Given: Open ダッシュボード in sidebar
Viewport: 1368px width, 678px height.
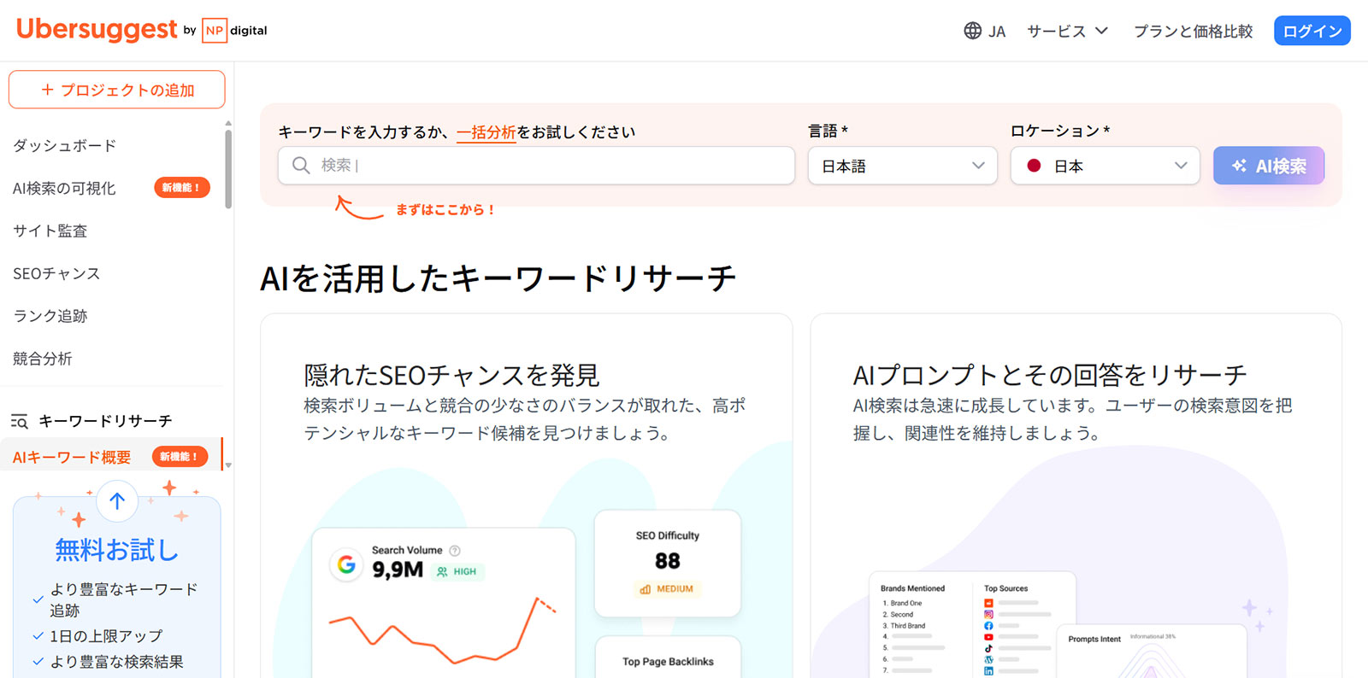Looking at the screenshot, I should 65,145.
